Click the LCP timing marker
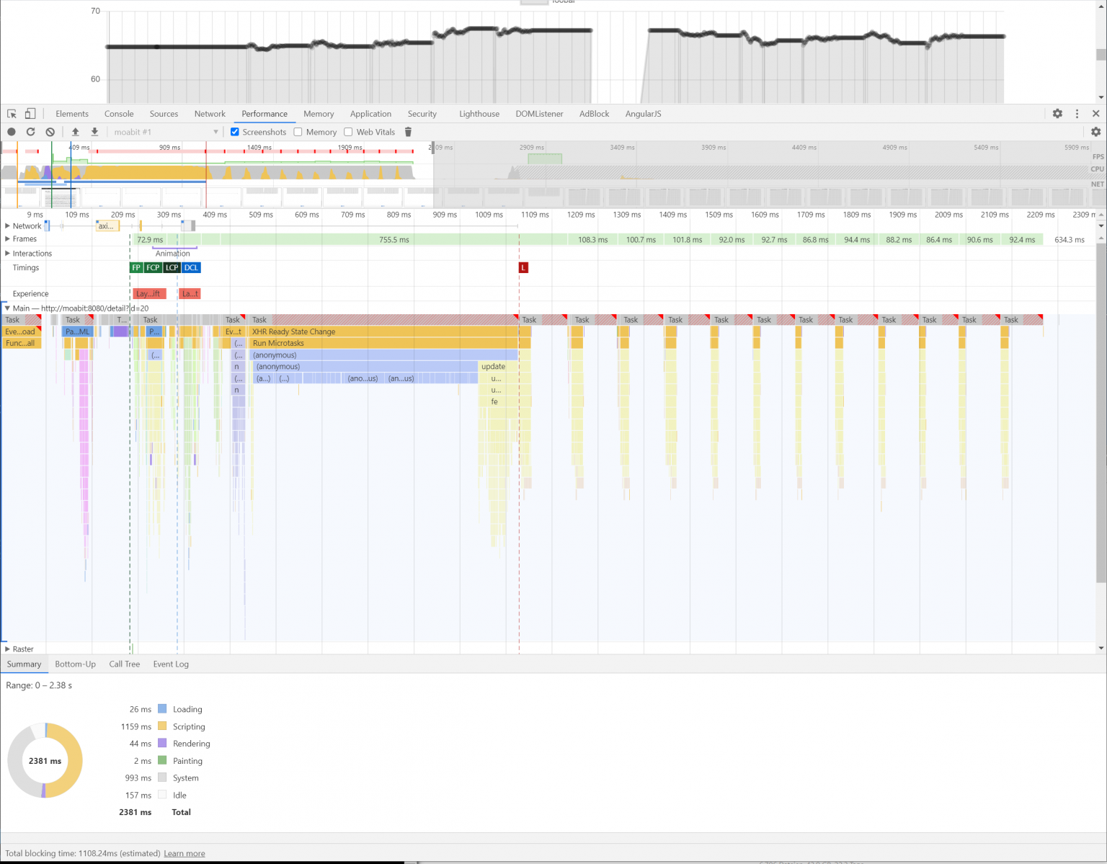 tap(171, 267)
